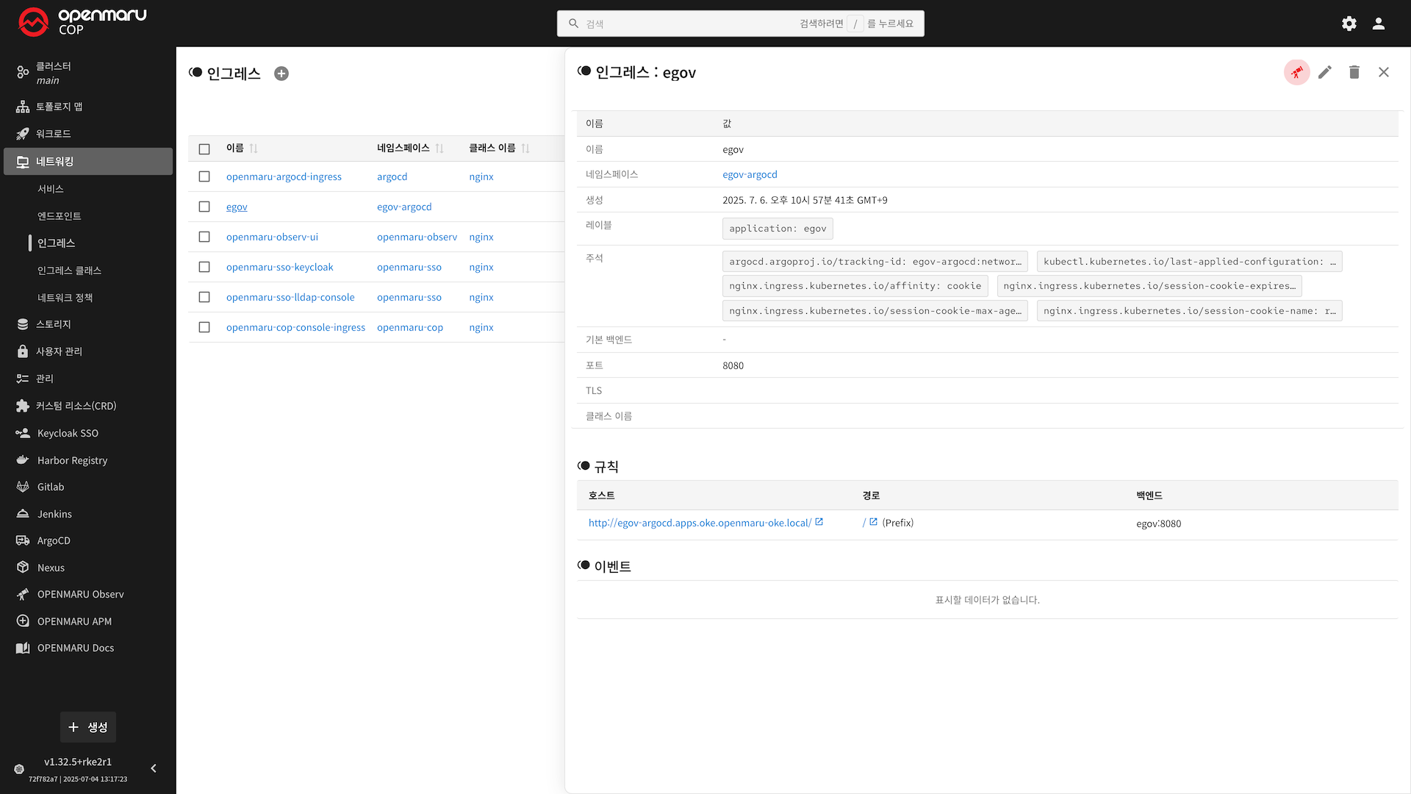This screenshot has width=1411, height=794.
Task: Open settings gear icon in header
Action: click(x=1349, y=24)
